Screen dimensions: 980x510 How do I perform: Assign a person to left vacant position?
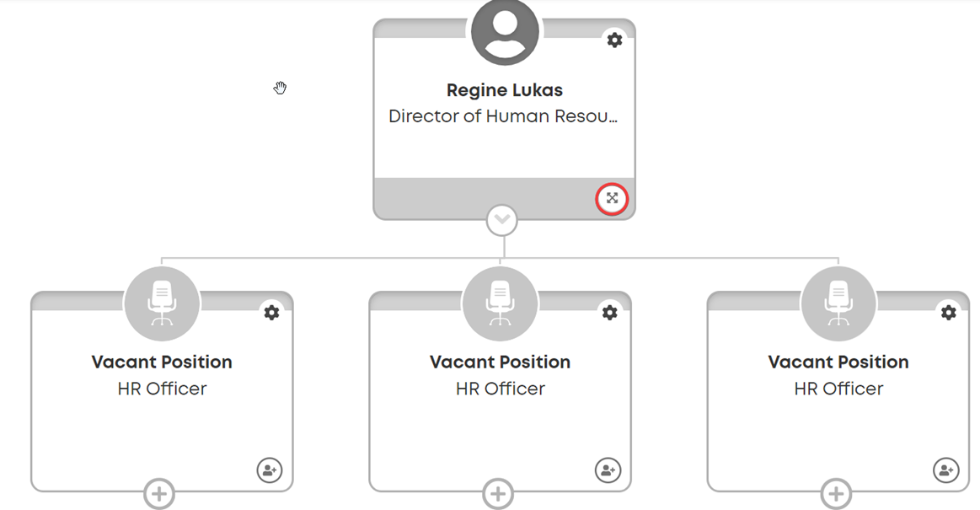[270, 470]
